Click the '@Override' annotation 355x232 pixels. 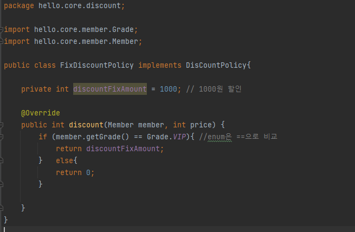click(x=41, y=113)
